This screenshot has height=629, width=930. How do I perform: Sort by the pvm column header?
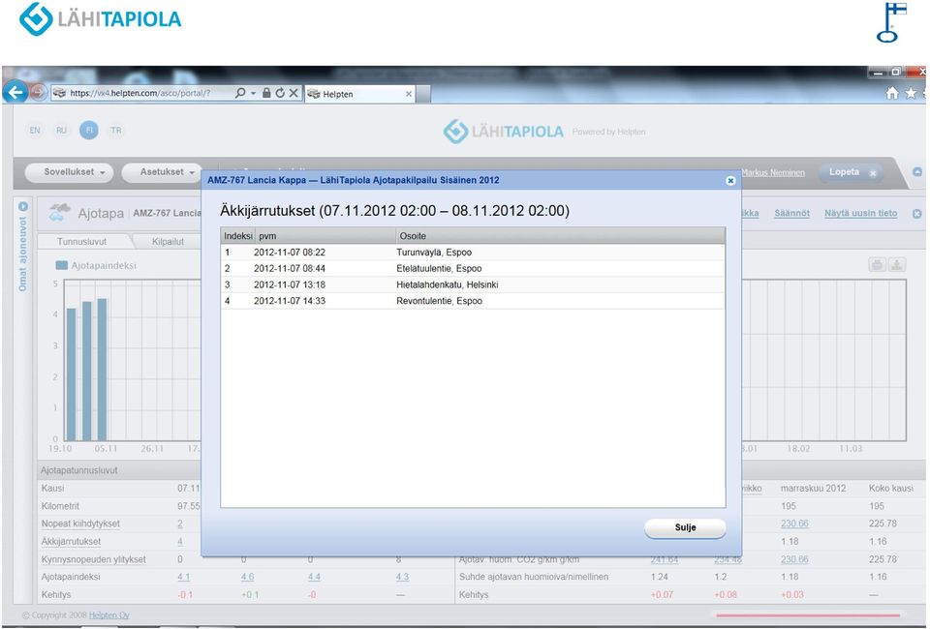click(325, 236)
